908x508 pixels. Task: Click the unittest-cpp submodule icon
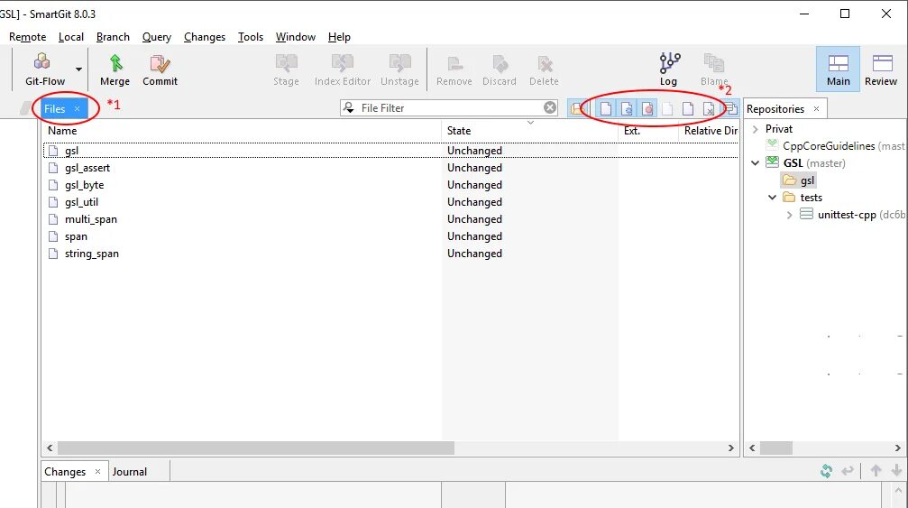pyautogui.click(x=807, y=215)
